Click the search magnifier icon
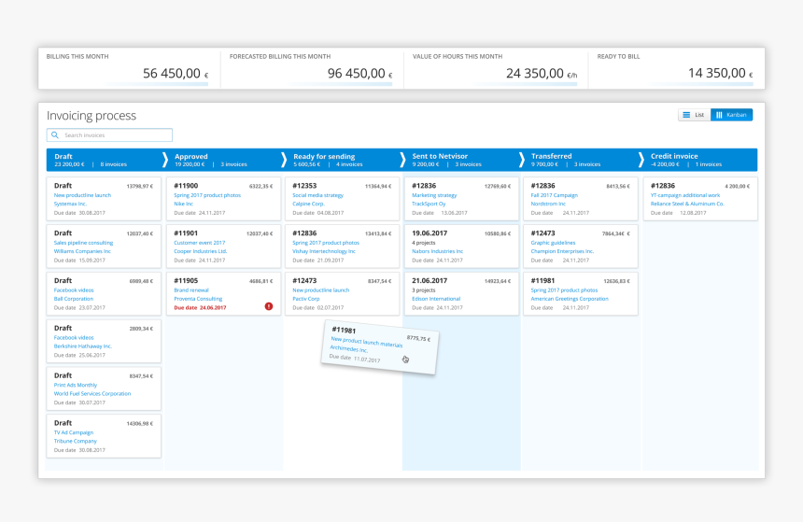The height and width of the screenshot is (522, 803). click(55, 135)
